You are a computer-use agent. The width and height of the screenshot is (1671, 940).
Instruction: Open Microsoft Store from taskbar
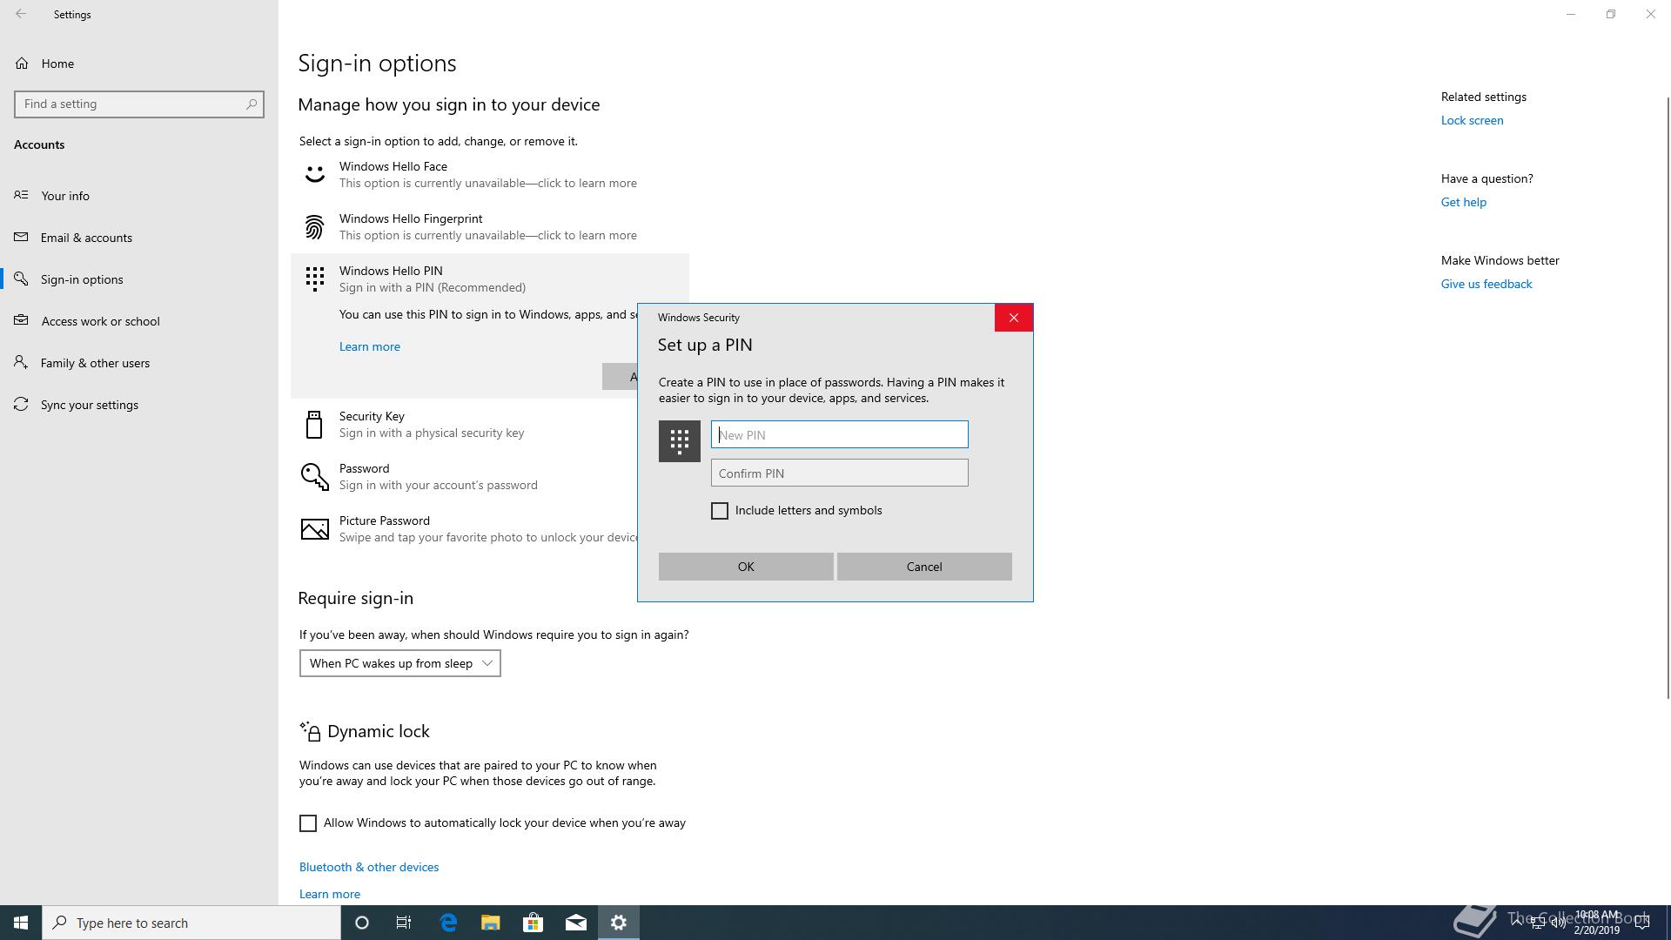(x=533, y=923)
